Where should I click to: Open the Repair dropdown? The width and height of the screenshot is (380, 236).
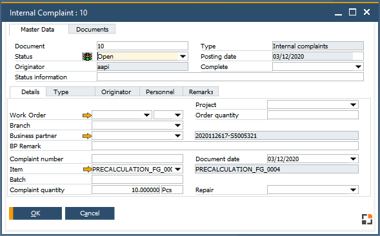click(x=353, y=190)
